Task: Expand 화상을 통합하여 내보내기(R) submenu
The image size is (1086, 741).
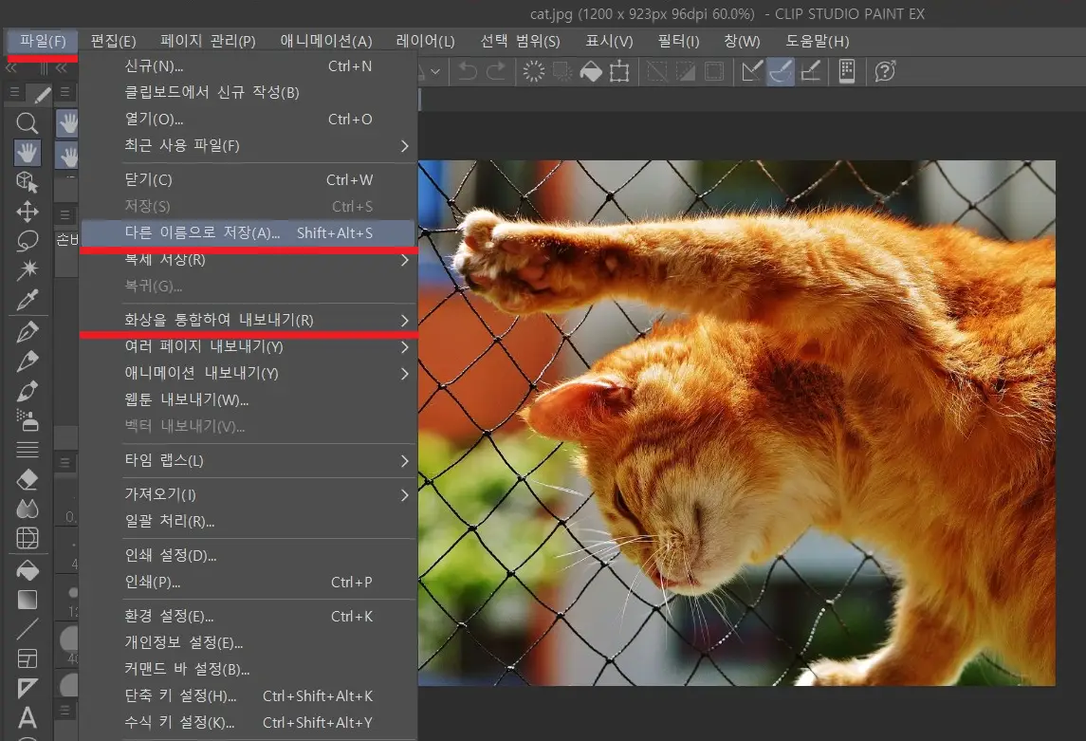Action: 404,321
